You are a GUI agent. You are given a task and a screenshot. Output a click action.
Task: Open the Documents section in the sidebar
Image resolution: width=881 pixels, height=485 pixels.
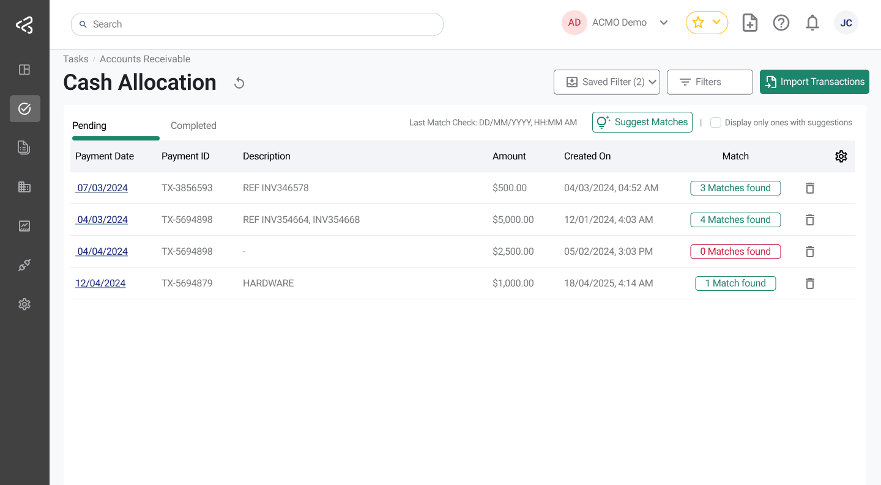pyautogui.click(x=24, y=148)
